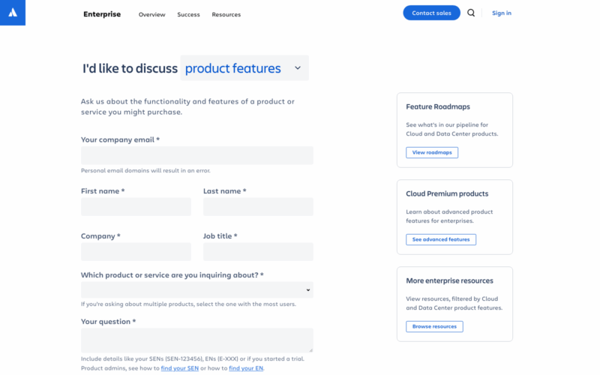Expand the product features topic dropdown
600x375 pixels.
click(x=244, y=68)
